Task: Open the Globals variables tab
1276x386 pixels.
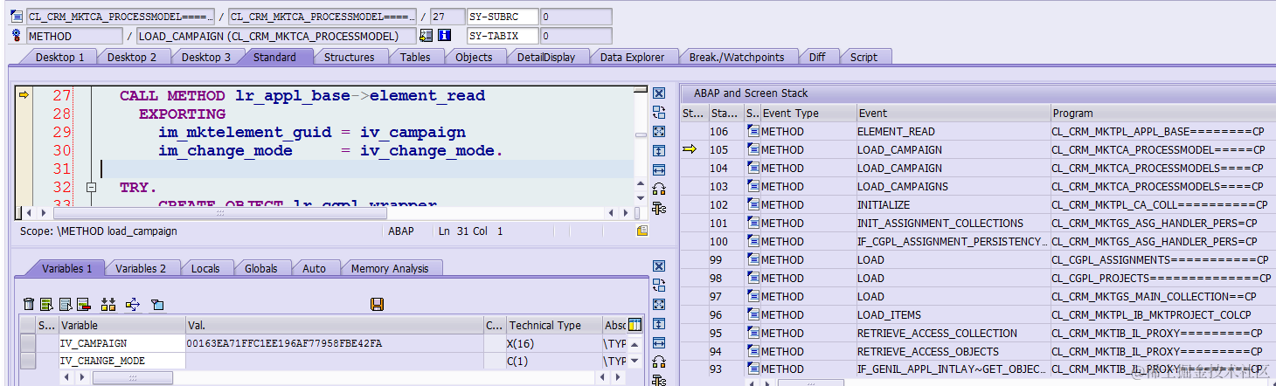Action: click(261, 268)
